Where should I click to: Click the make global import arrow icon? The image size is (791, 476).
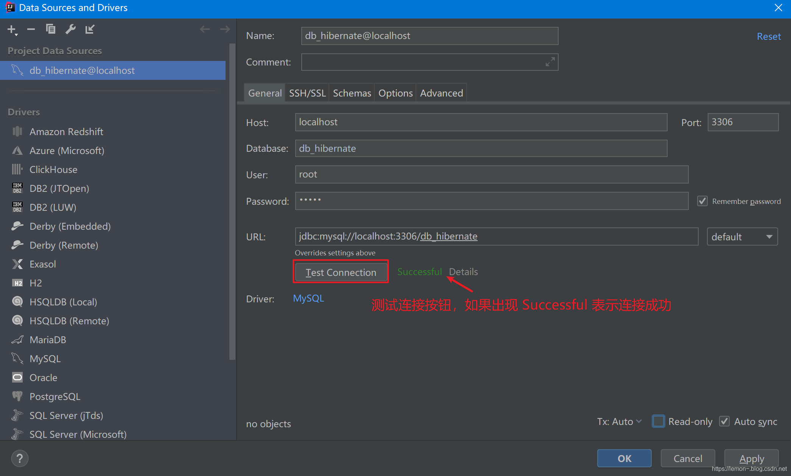[90, 29]
